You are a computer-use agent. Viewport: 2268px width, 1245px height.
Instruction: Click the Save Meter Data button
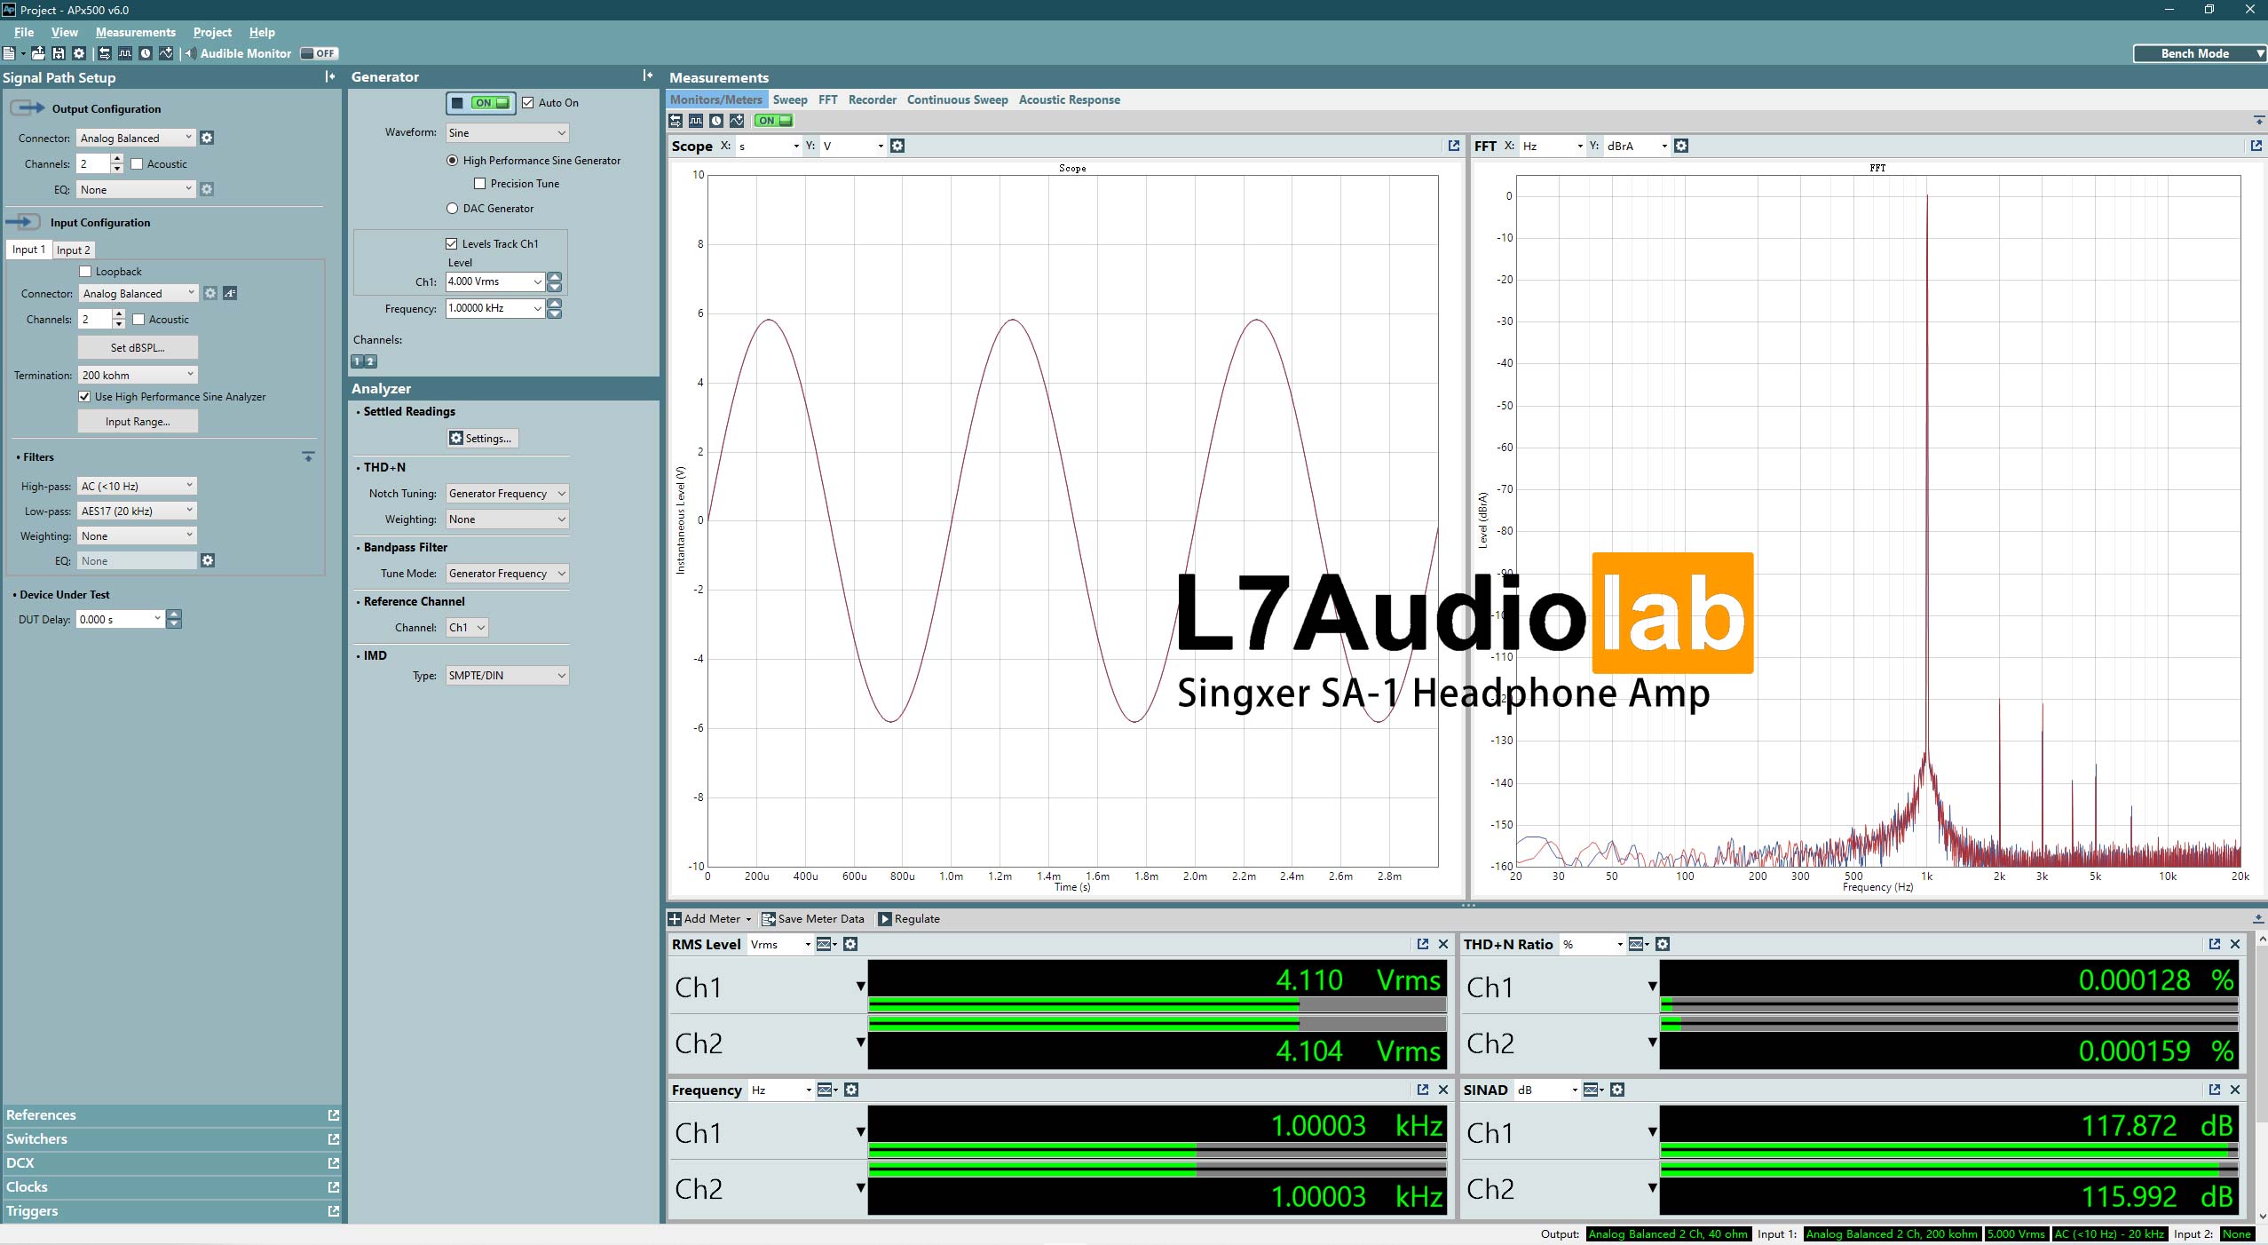[x=812, y=919]
